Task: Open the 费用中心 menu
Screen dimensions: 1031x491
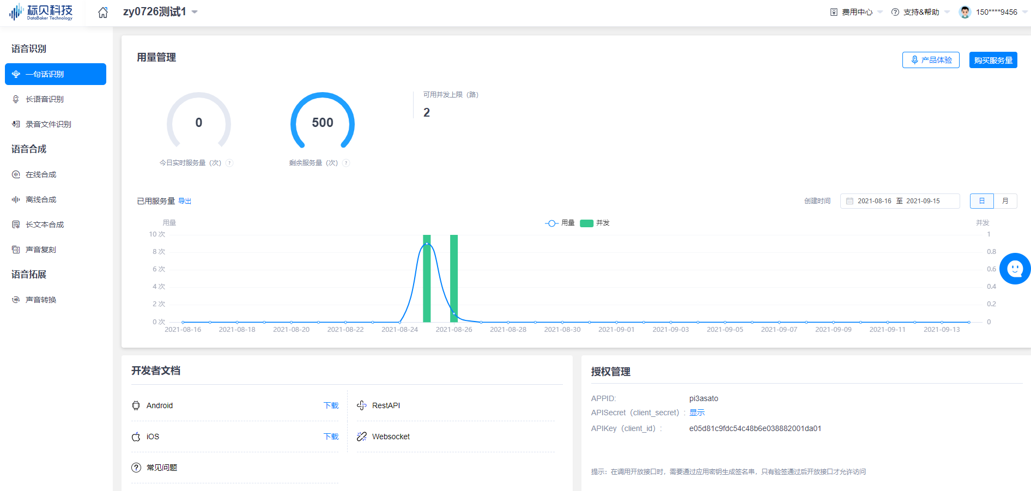Action: (856, 12)
